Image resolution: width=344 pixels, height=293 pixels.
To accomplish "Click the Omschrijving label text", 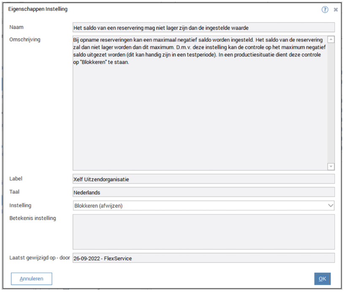I will click(x=24, y=40).
